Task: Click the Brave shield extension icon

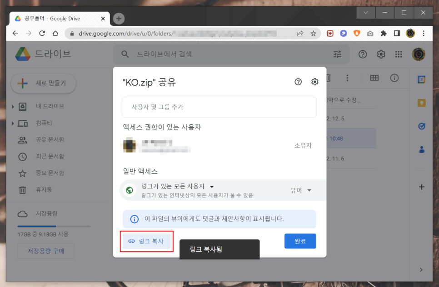Action: (357, 34)
